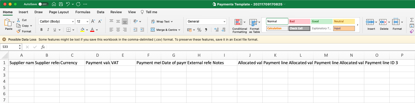The width and height of the screenshot is (415, 103).
Task: Click the text orientation icon
Action: (x=135, y=21)
